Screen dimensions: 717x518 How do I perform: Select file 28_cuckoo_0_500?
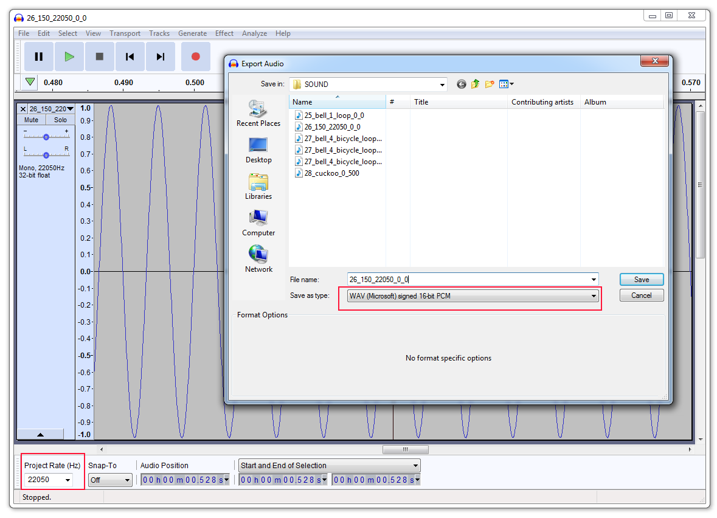[x=327, y=173]
